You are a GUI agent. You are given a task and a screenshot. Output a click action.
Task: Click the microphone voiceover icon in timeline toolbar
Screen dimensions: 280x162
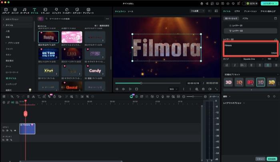click(x=163, y=97)
